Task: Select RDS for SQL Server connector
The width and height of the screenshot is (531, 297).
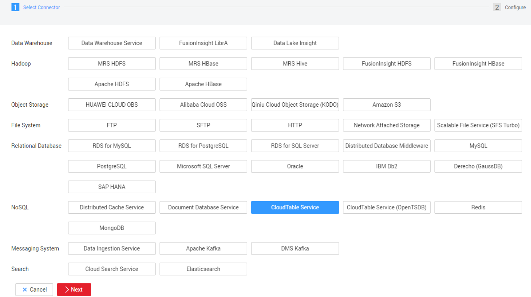Action: coord(295,146)
